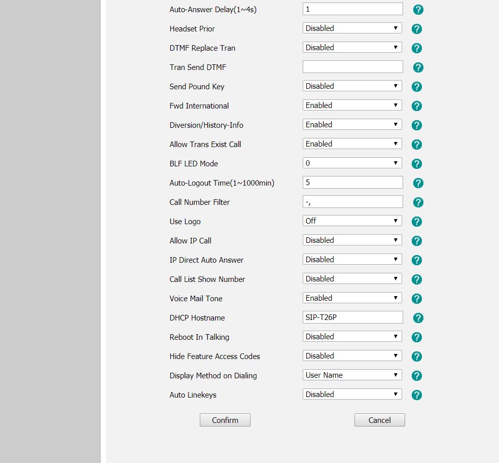
Task: Open help for Voice Mail Tone
Action: pyautogui.click(x=416, y=298)
